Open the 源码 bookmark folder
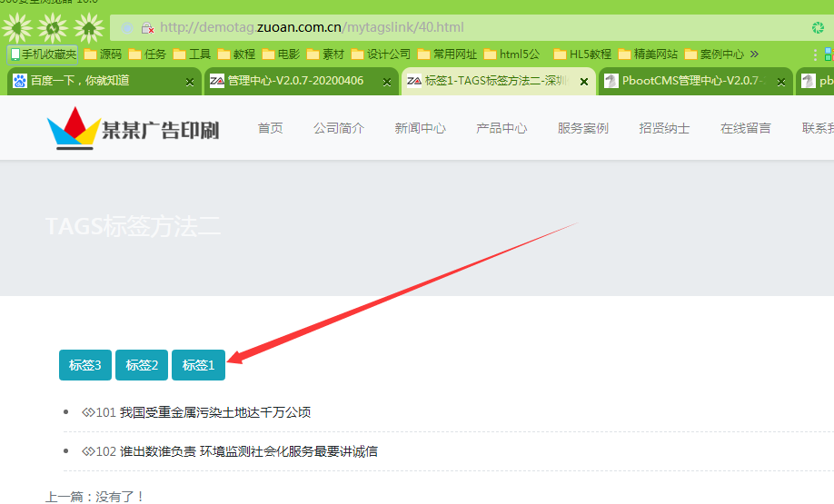834x504 pixels. click(103, 54)
